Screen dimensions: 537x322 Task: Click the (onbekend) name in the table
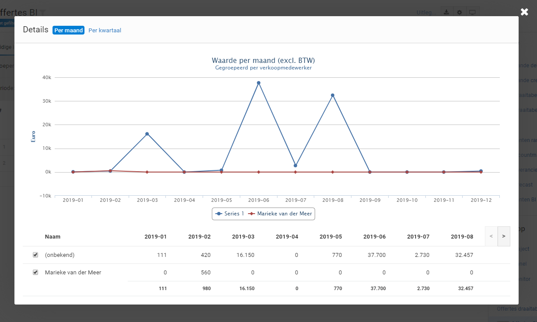pyautogui.click(x=60, y=255)
